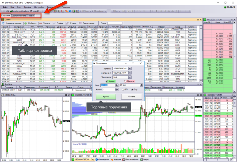Click the Цена price input field
Viewport: 237px width, 162px height.
(x=108, y=85)
